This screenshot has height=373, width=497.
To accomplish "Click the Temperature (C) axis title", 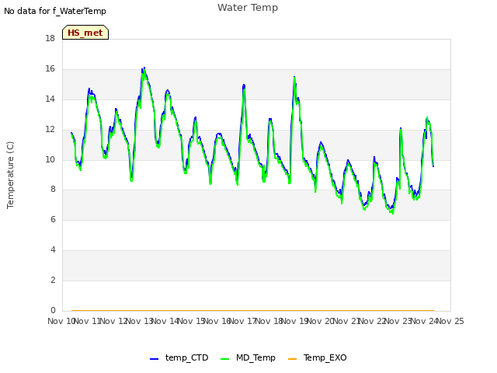I will point(10,175).
